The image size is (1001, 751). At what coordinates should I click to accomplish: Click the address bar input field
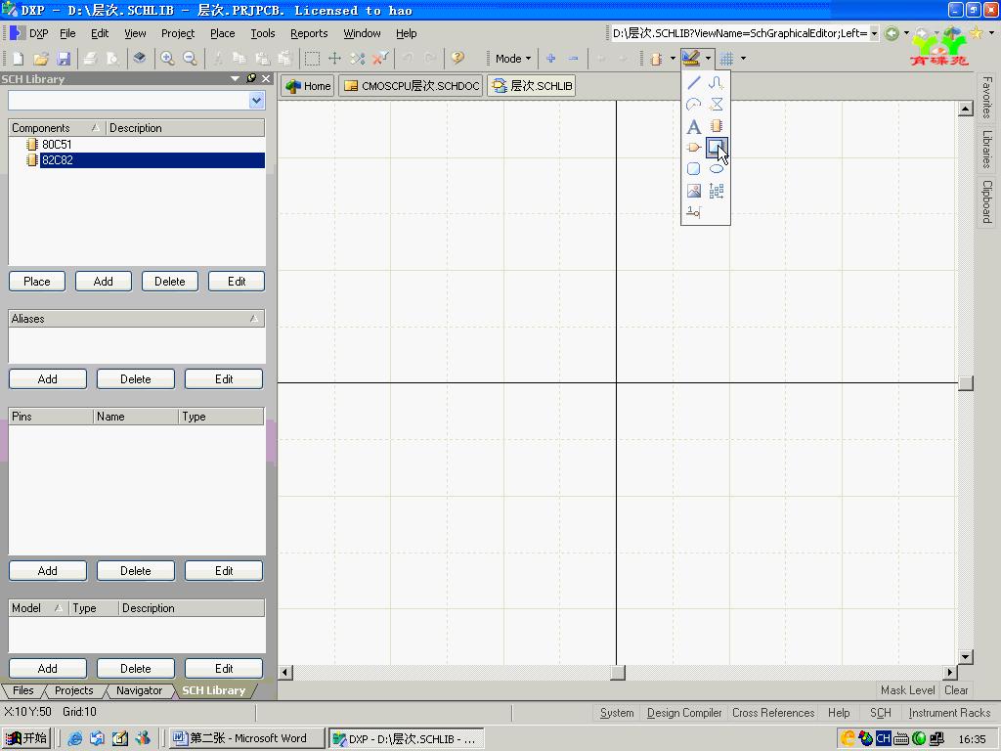click(739, 33)
